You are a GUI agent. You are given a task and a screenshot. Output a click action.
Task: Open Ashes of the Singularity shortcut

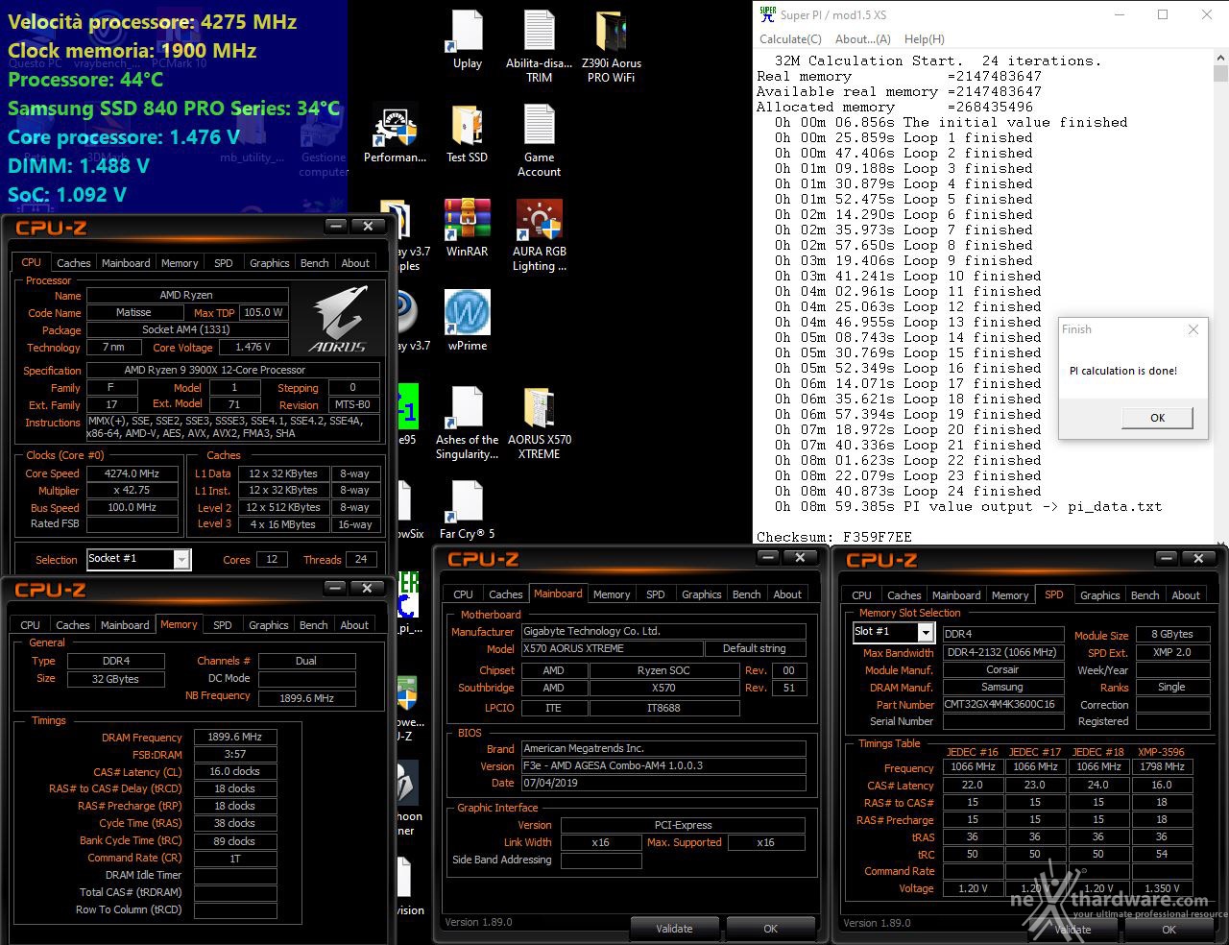click(468, 423)
